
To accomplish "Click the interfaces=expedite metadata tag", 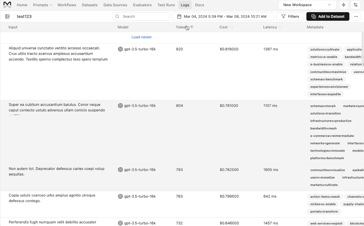I will click(325, 94).
